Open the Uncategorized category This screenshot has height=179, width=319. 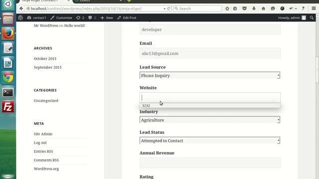(46, 100)
